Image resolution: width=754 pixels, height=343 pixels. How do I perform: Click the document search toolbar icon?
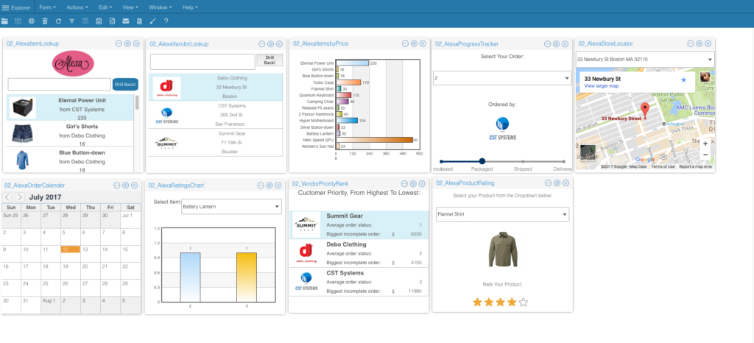112,21
